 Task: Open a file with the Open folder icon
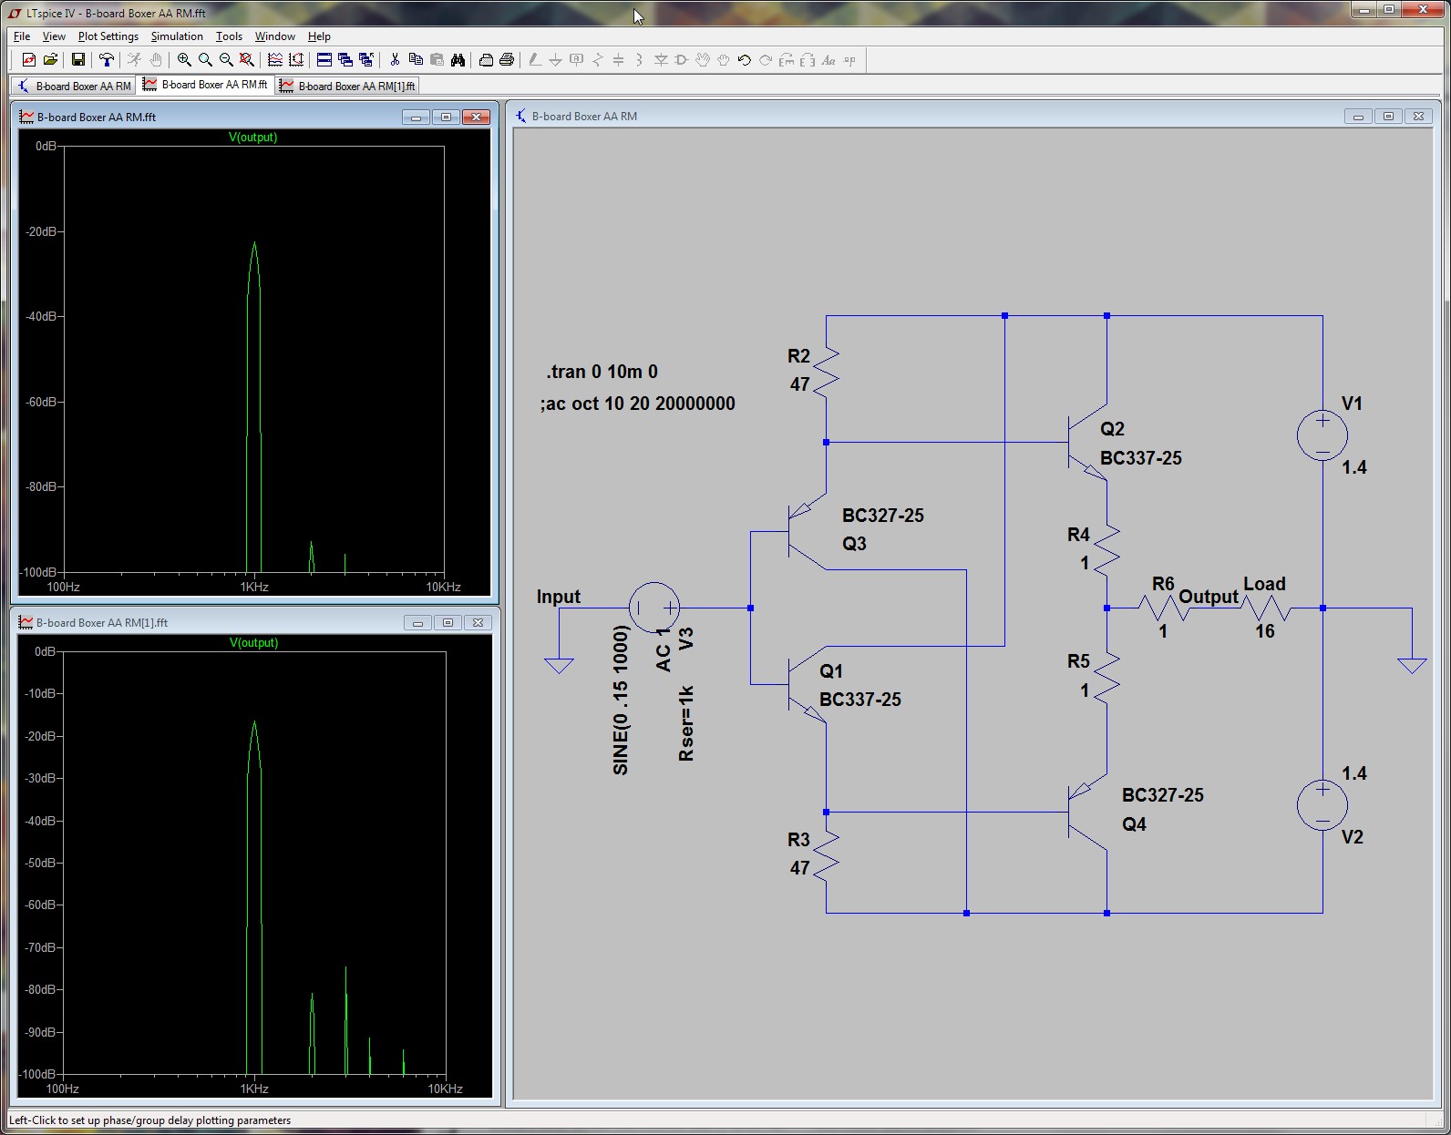(50, 60)
